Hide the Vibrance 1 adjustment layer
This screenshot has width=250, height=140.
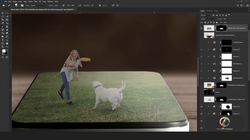click(202, 57)
